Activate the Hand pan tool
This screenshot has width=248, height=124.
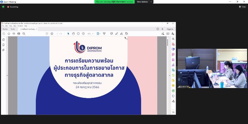tap(73, 34)
